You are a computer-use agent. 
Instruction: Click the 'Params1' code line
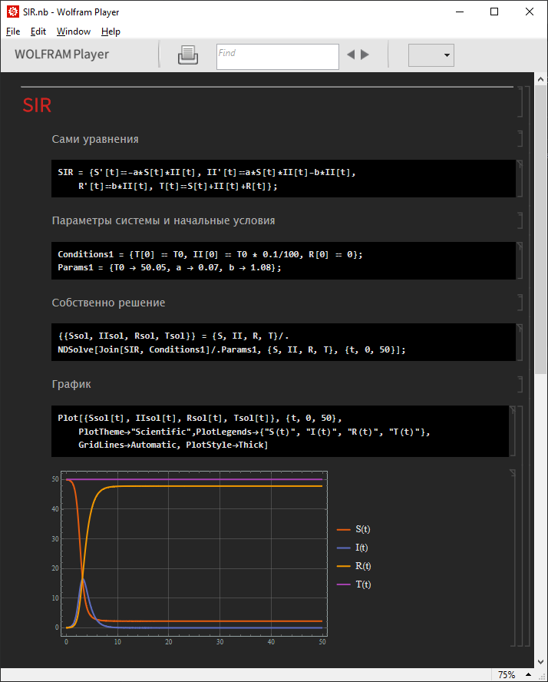(170, 267)
